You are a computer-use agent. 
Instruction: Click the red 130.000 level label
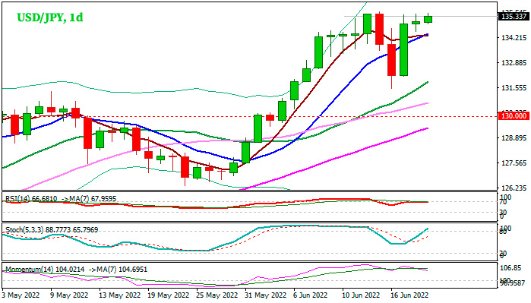(x=514, y=116)
